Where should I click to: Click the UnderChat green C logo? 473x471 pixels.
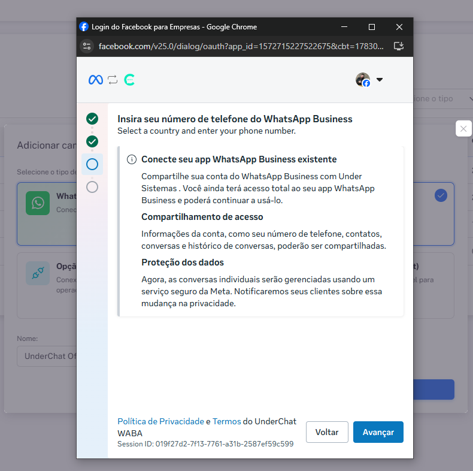(x=129, y=80)
